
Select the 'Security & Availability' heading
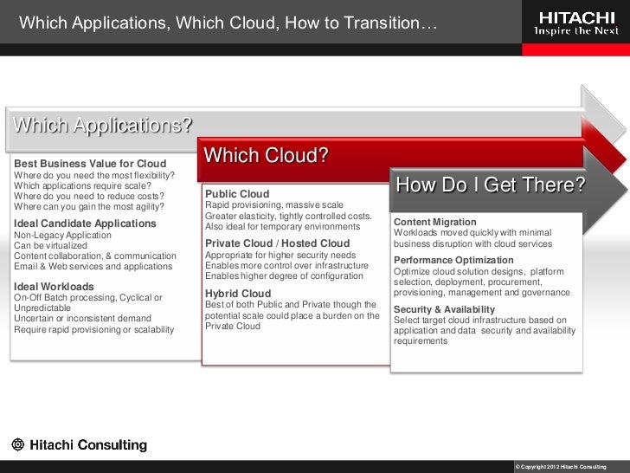tap(445, 309)
